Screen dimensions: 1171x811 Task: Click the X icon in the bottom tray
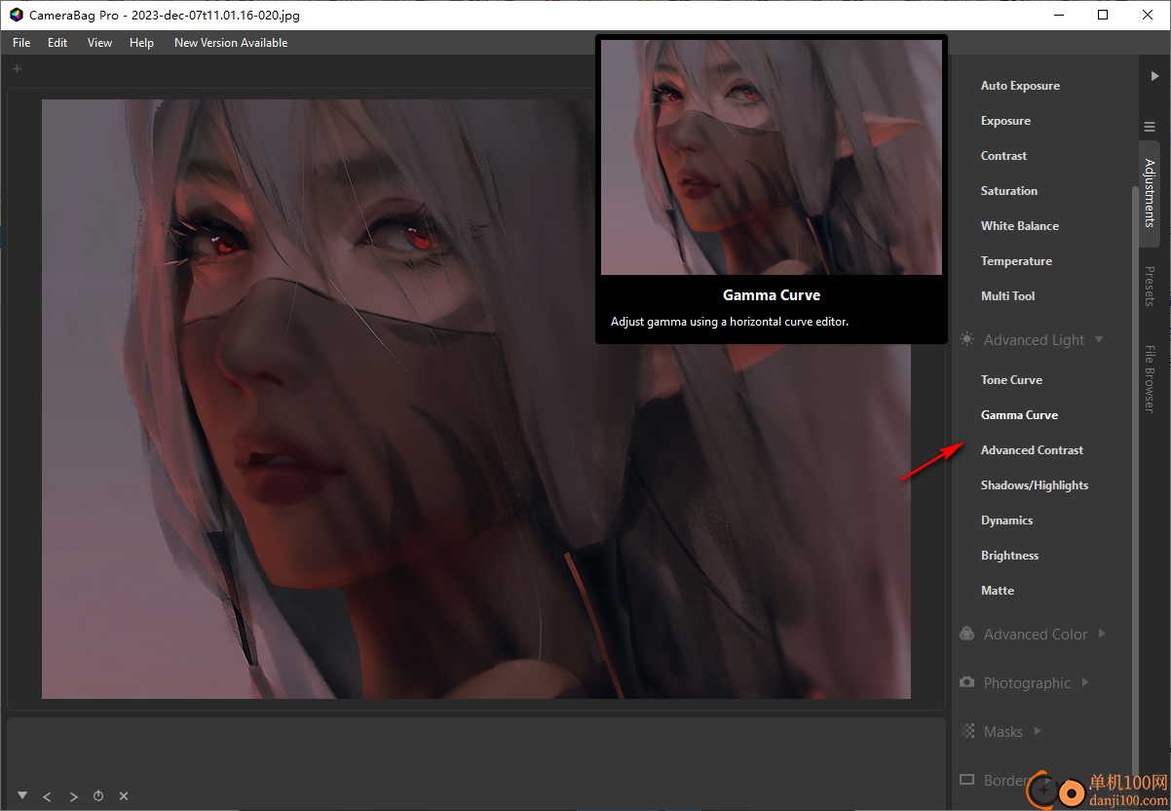[x=124, y=796]
